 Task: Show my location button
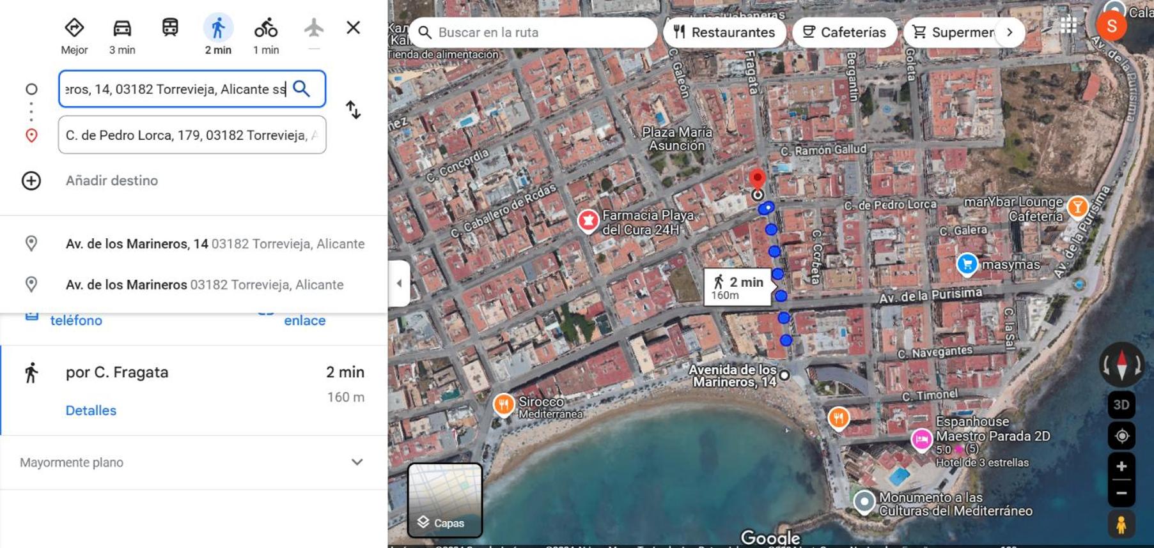coord(1121,436)
